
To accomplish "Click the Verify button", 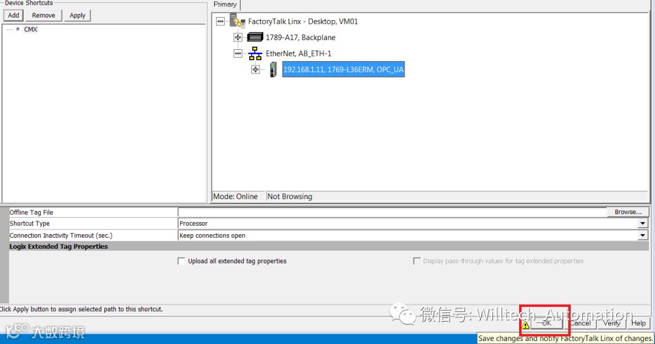I will coord(611,323).
